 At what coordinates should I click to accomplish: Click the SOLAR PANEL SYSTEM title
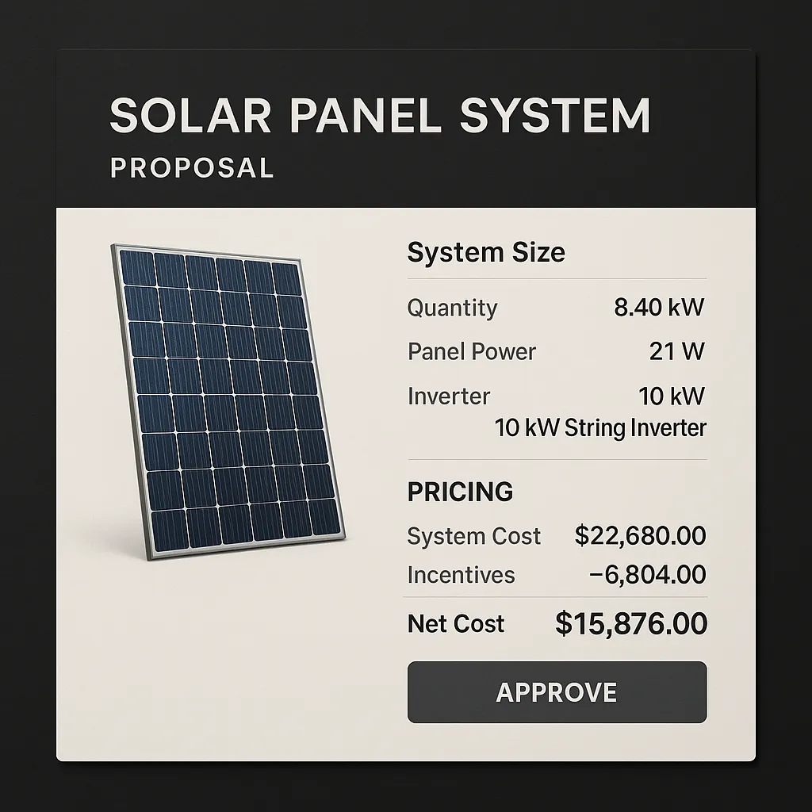point(380,115)
